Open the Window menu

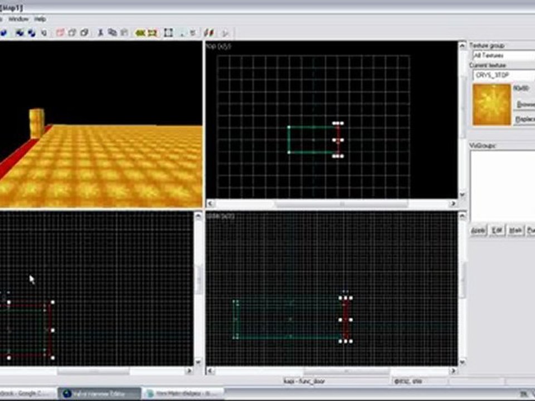tap(18, 19)
